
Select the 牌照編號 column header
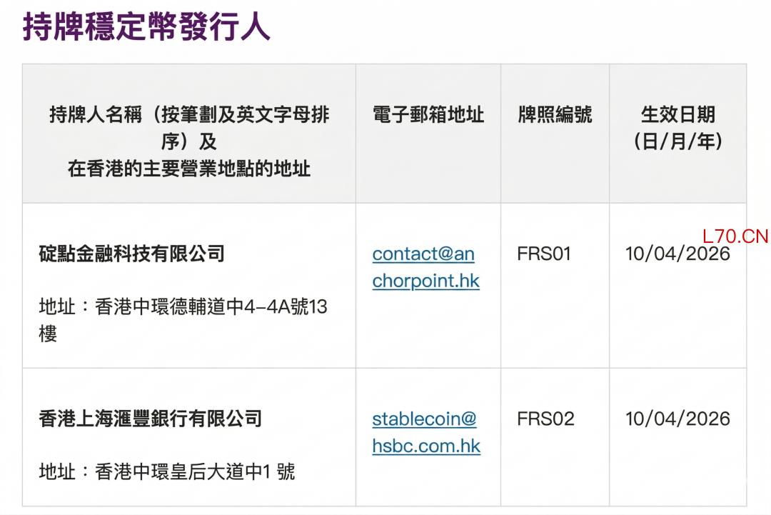[x=555, y=114]
